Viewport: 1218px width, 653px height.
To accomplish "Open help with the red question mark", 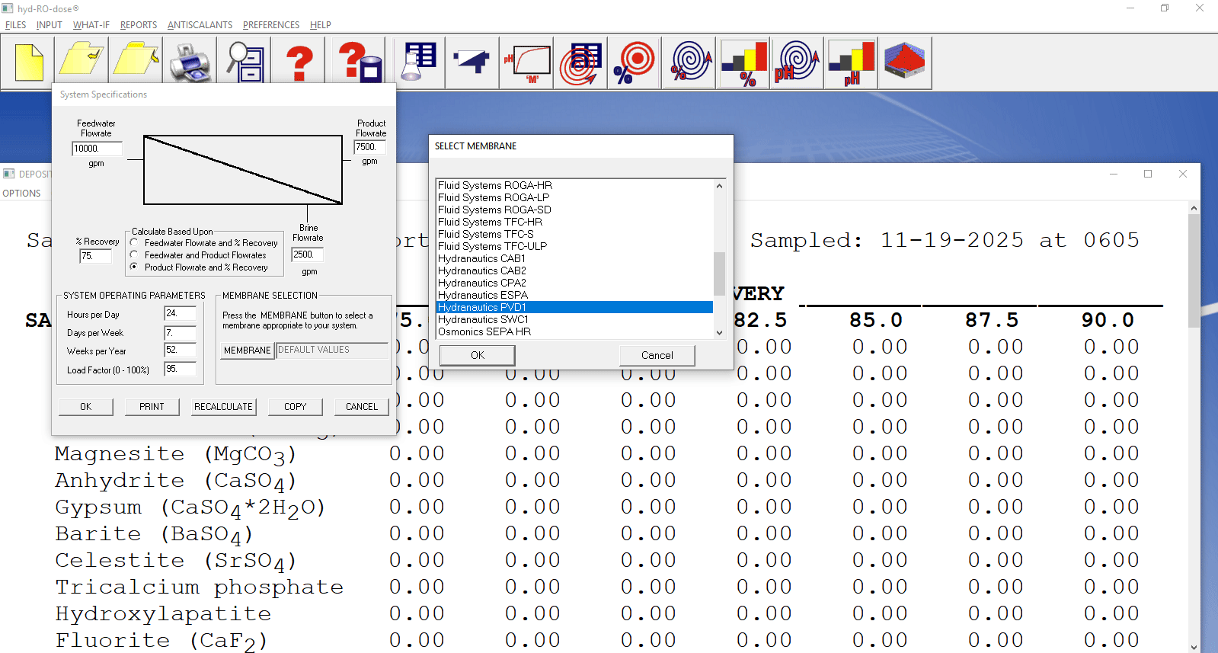I will click(299, 62).
